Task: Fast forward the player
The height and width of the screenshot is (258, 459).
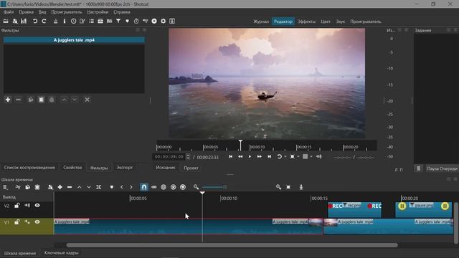Action: coord(260,157)
